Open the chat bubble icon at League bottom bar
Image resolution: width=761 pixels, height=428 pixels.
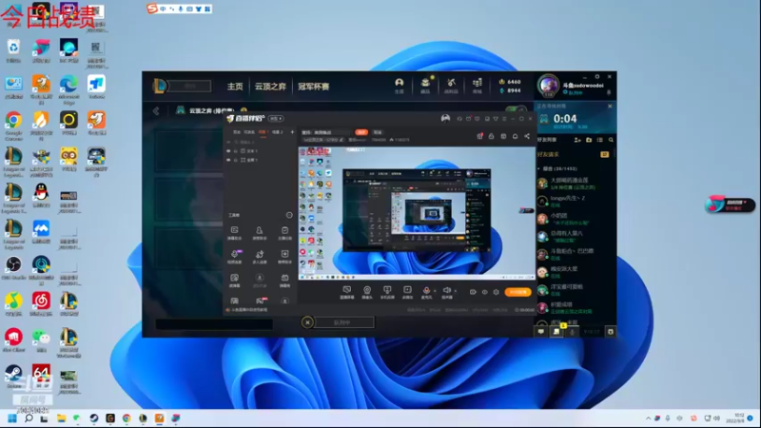click(x=540, y=331)
